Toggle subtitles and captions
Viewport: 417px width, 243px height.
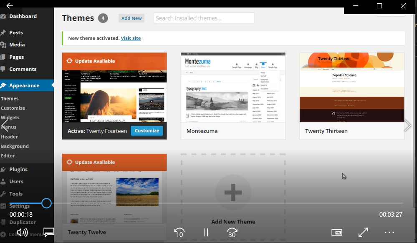[49, 233]
